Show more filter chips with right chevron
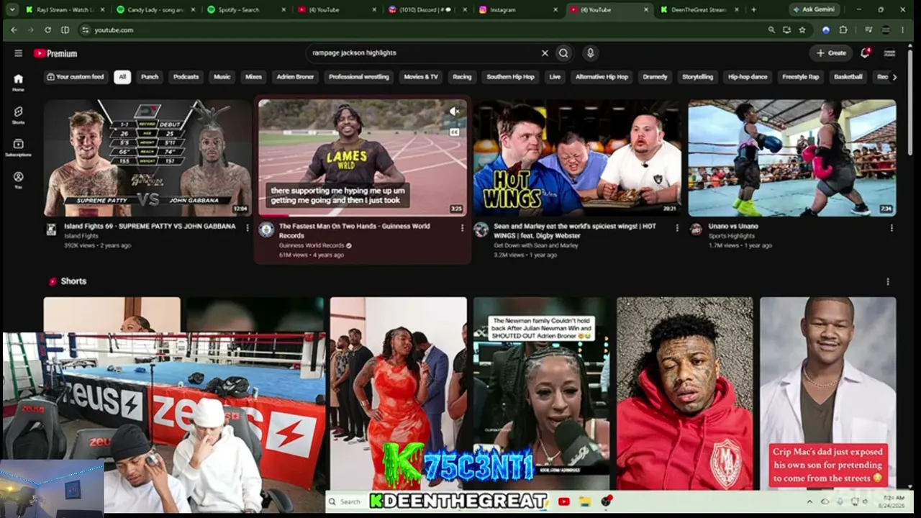The width and height of the screenshot is (921, 518). (894, 77)
